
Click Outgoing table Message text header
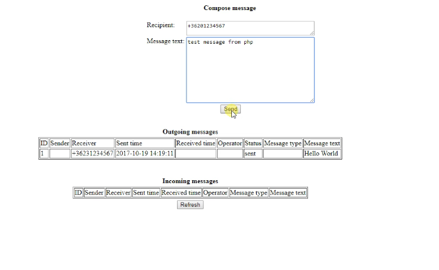pos(322,143)
